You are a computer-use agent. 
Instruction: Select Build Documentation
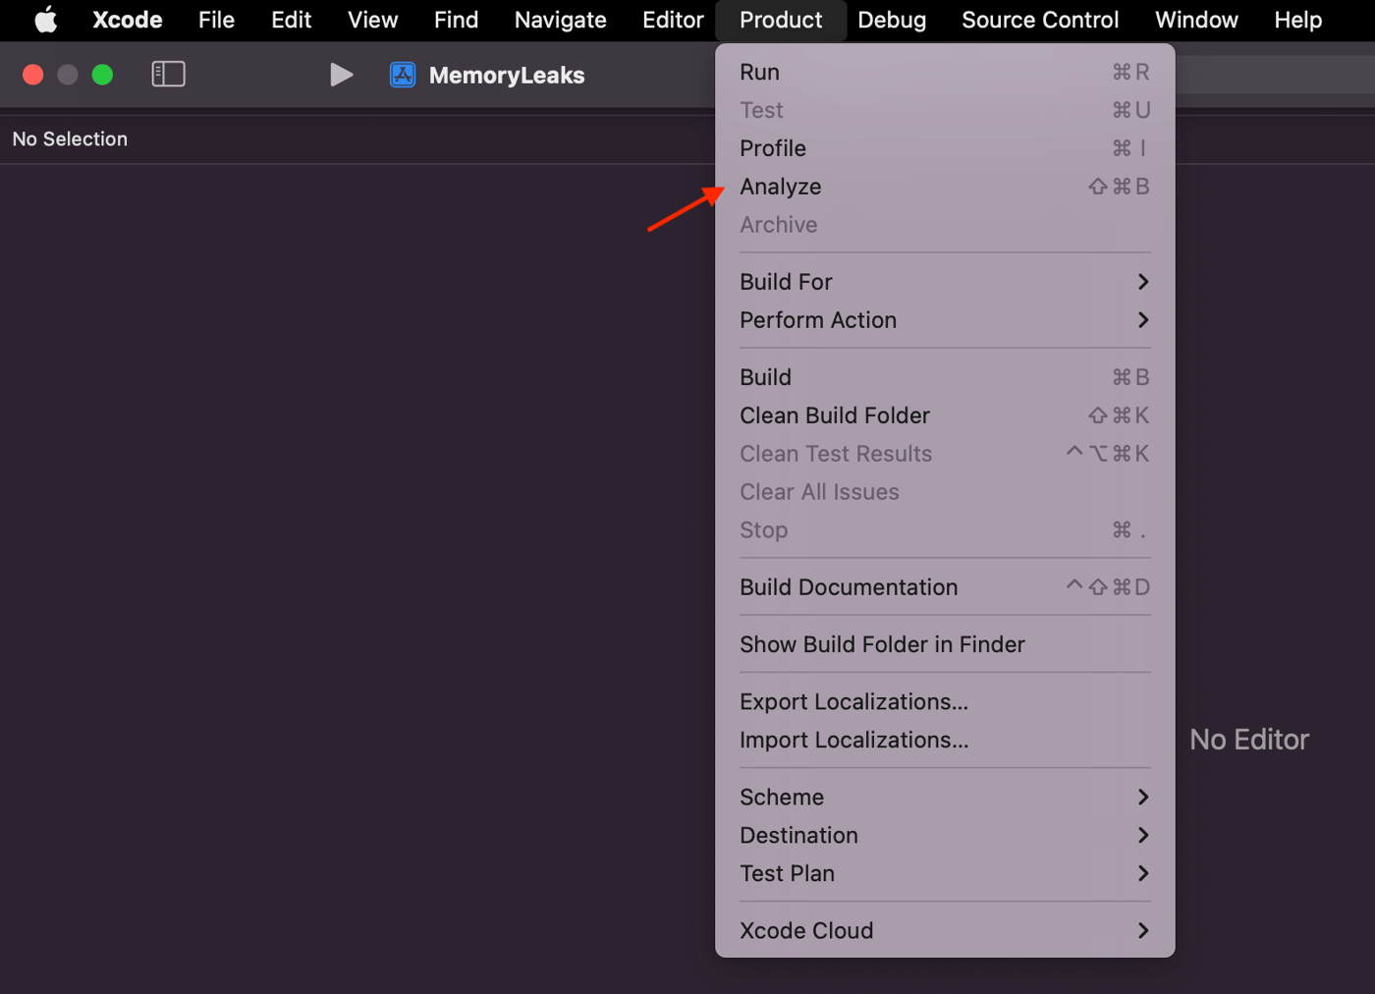coord(849,586)
